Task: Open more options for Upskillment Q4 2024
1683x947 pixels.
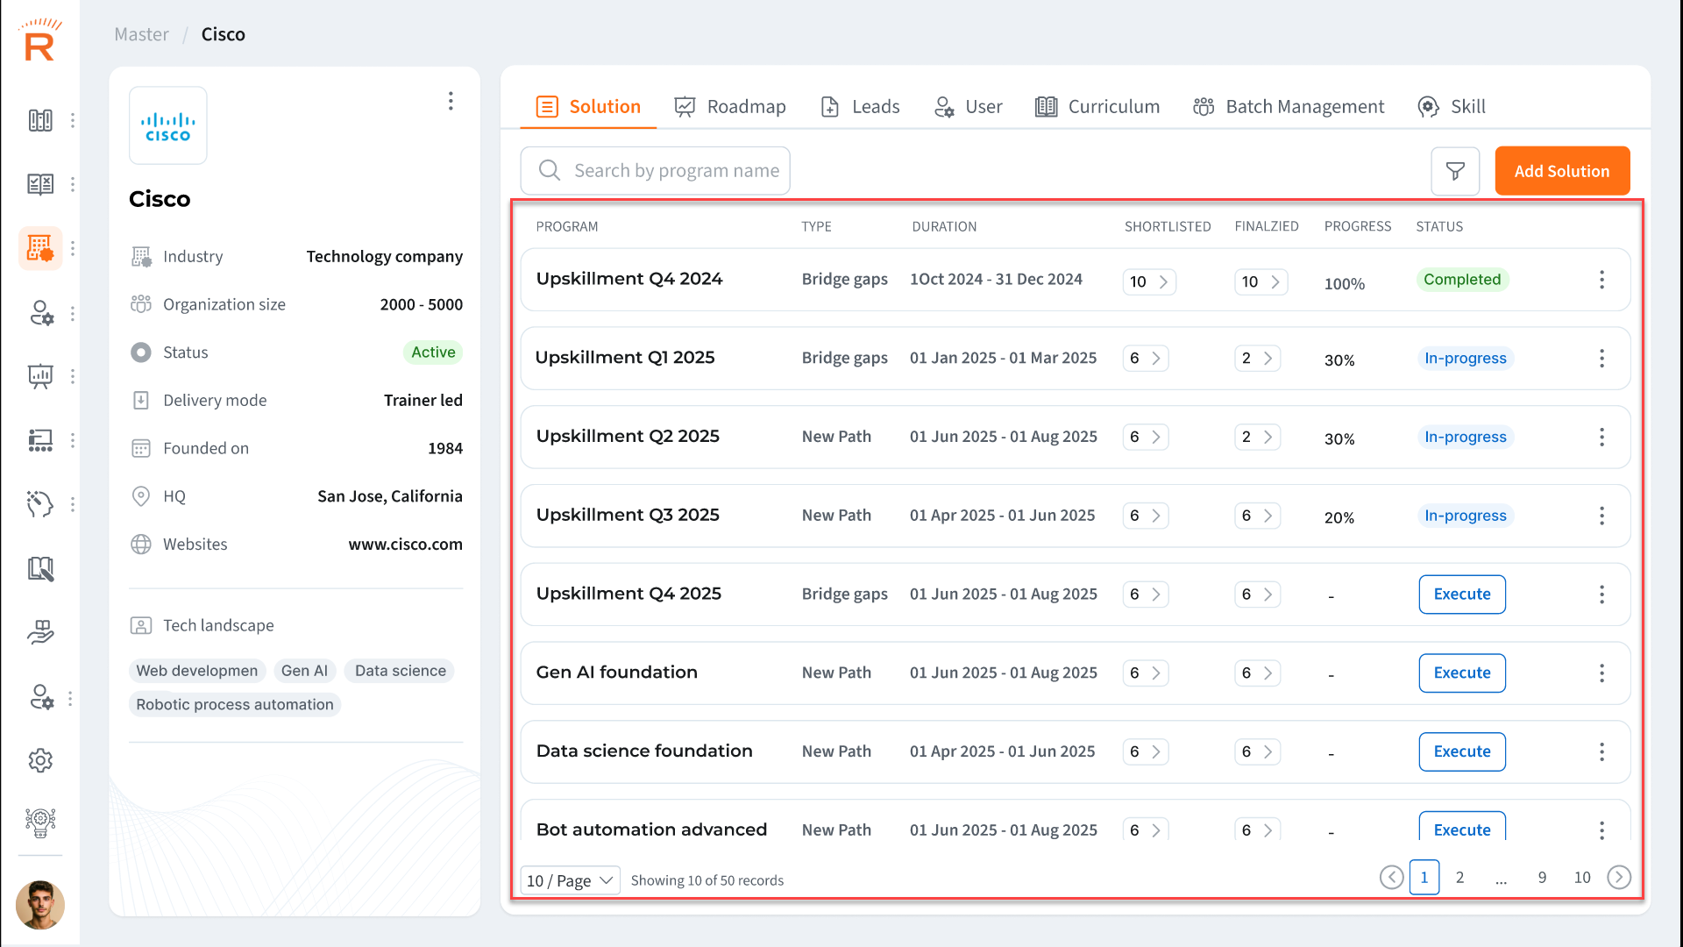Action: tap(1601, 280)
